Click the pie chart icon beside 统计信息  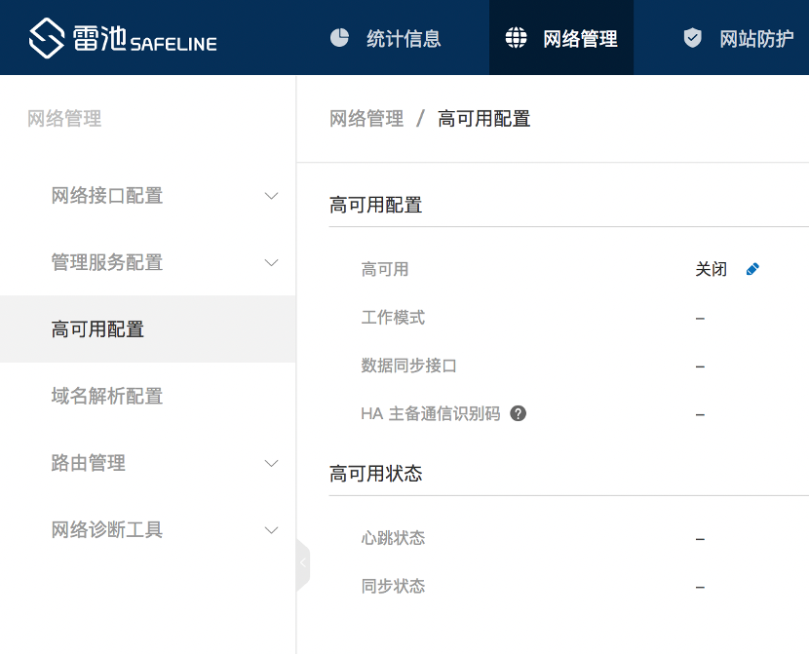pos(339,38)
